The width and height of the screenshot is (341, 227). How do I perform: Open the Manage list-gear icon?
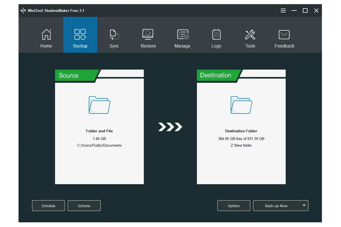coord(183,35)
